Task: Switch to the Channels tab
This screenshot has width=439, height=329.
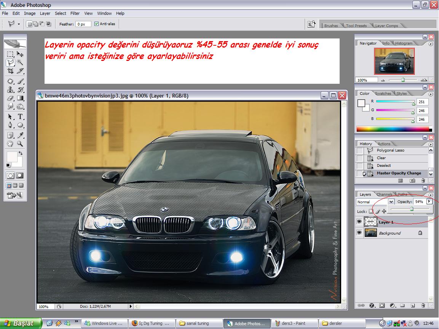Action: point(384,194)
